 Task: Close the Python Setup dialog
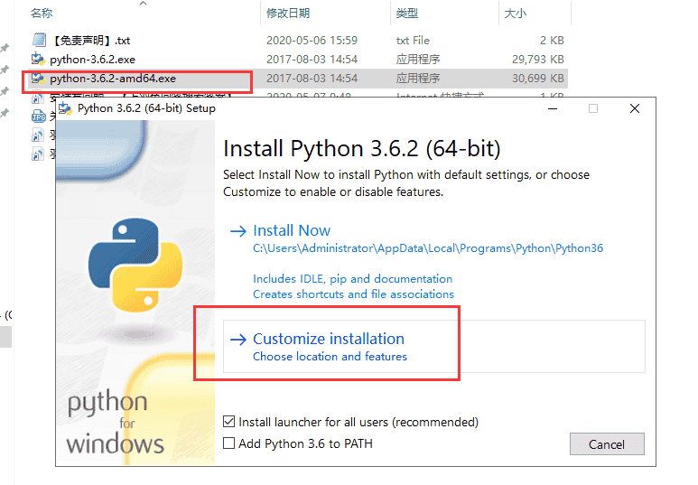(635, 108)
